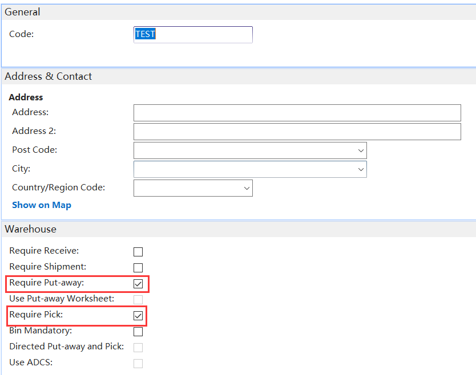Screen dimensions: 476x375
Task: Uncheck the Require Put-away checkbox
Action: point(138,284)
